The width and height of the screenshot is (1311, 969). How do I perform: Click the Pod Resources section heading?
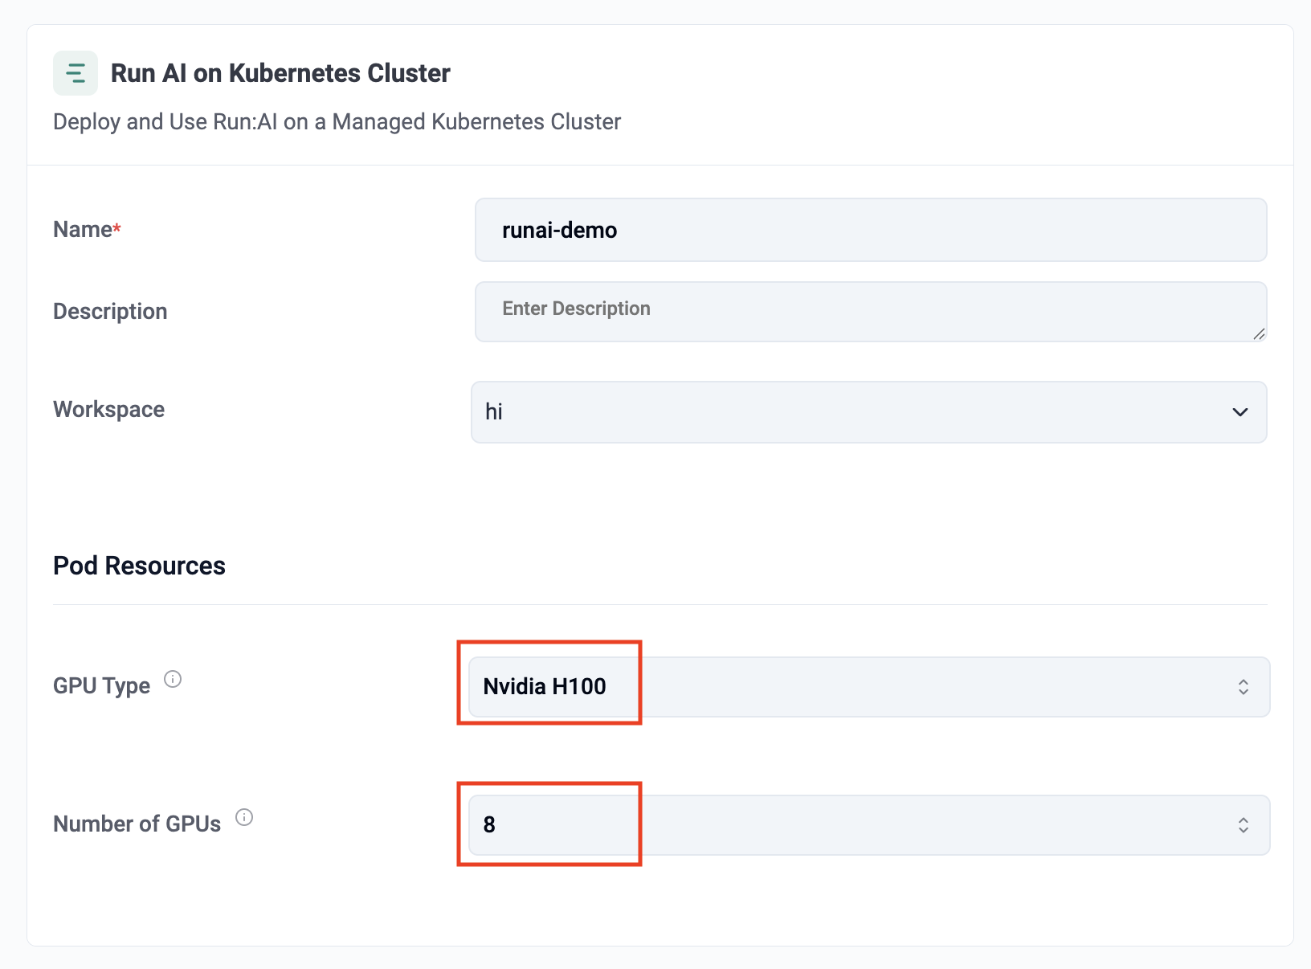(x=139, y=566)
